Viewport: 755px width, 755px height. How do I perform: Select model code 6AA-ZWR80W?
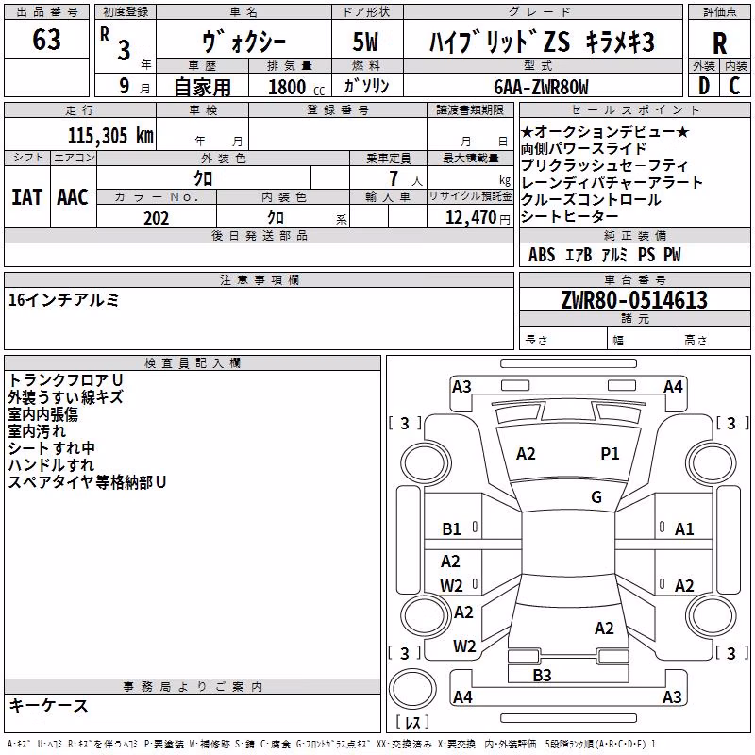pos(541,87)
